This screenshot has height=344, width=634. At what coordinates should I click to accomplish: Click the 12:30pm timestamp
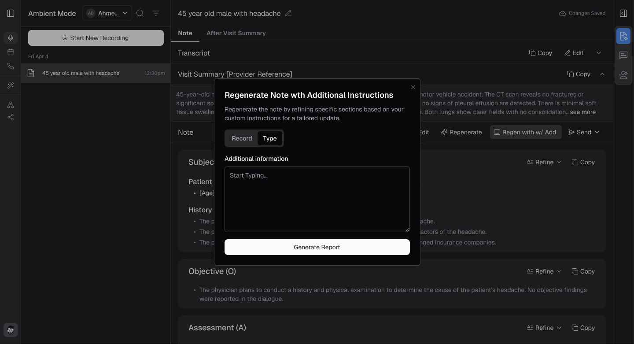(x=155, y=73)
